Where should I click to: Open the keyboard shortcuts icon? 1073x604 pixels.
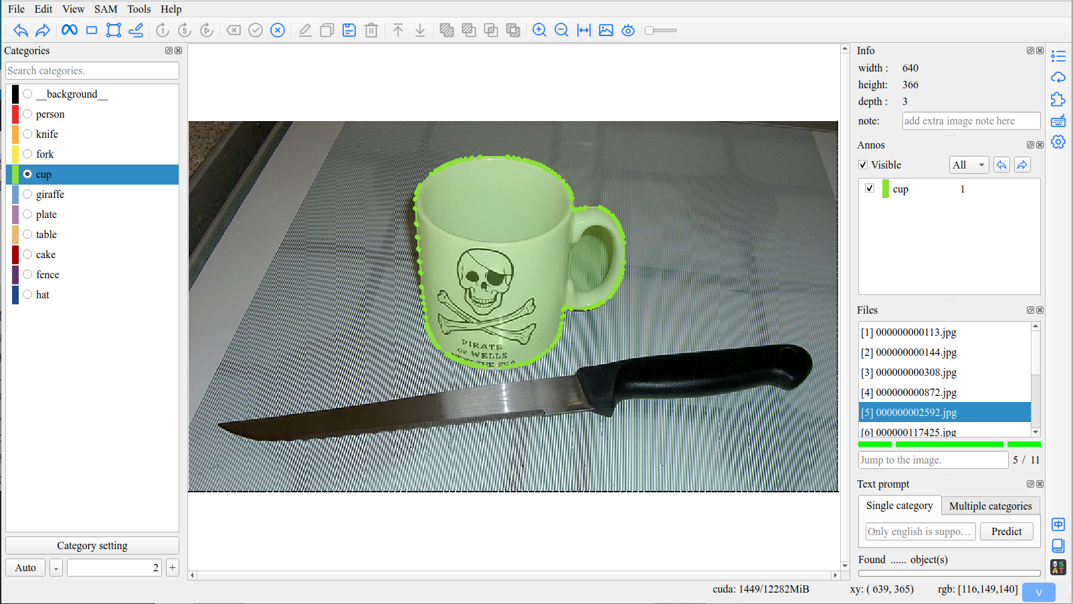(x=1058, y=120)
